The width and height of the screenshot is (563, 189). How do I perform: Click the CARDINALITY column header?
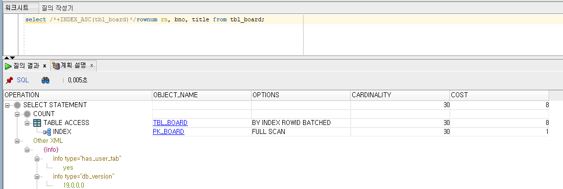(400, 95)
